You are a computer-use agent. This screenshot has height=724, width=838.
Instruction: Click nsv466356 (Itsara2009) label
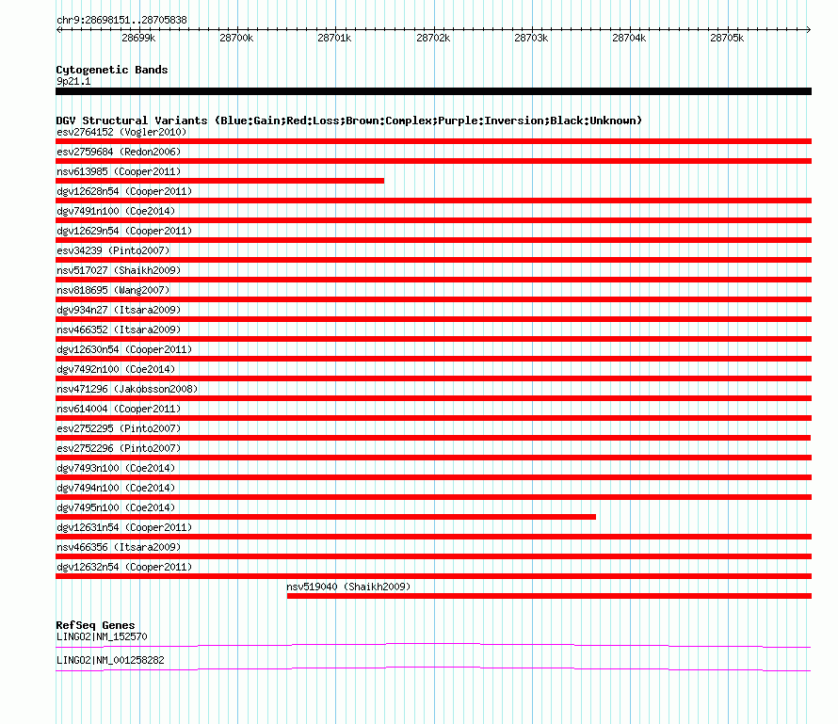119,547
